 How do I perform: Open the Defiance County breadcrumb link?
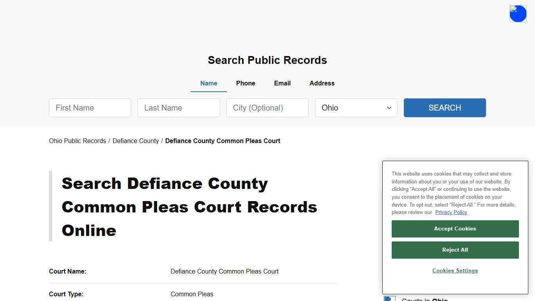(136, 141)
